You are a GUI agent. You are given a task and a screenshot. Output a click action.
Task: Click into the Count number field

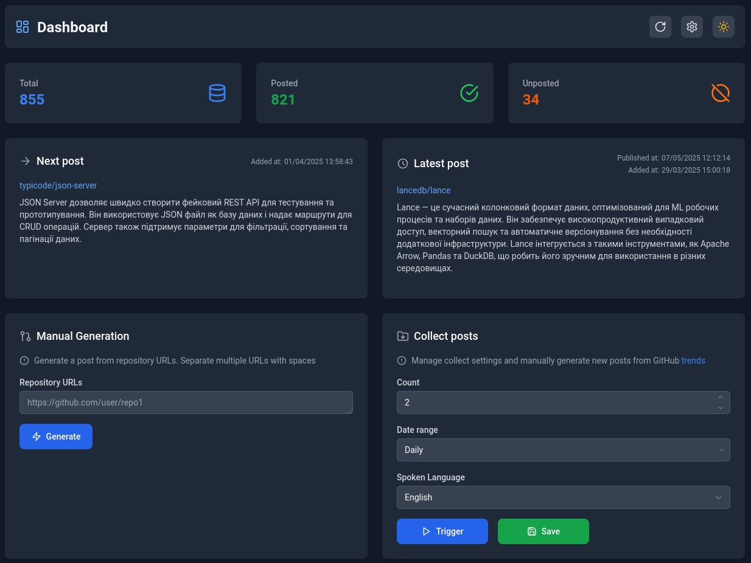pos(564,402)
